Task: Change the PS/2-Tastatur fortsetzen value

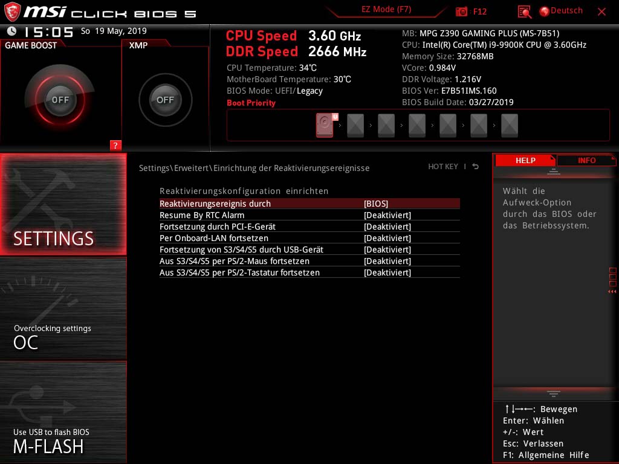Action: coord(387,272)
